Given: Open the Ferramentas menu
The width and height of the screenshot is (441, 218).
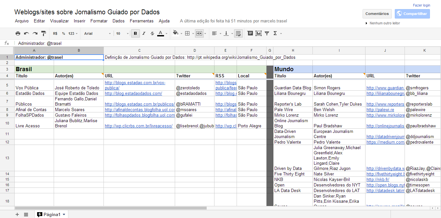Looking at the screenshot, I should pos(142,21).
